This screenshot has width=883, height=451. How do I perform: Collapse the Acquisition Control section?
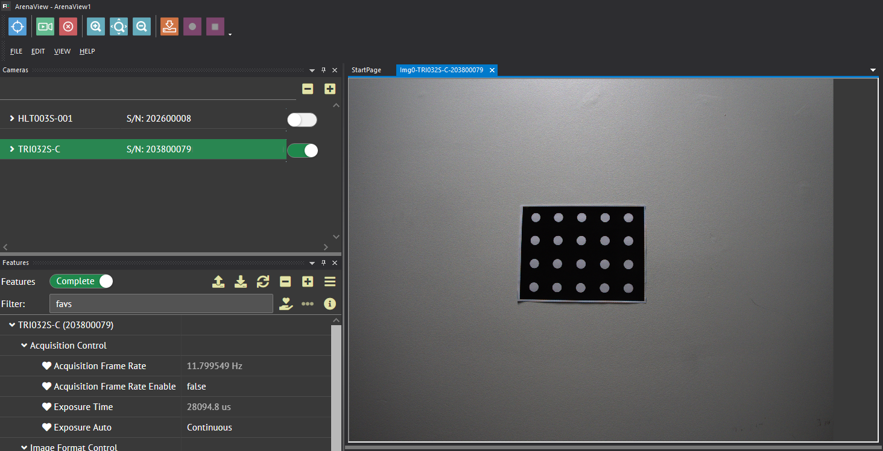pos(25,345)
